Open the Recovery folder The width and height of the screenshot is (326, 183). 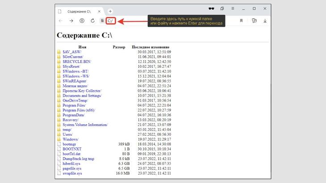pos(71,120)
